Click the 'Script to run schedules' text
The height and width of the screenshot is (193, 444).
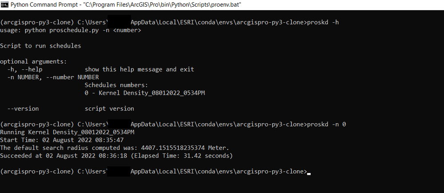point(40,46)
